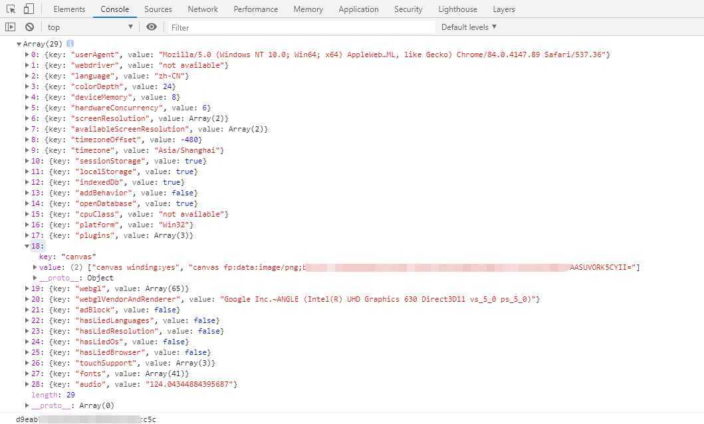Click the "addBehavior" key text

point(104,193)
